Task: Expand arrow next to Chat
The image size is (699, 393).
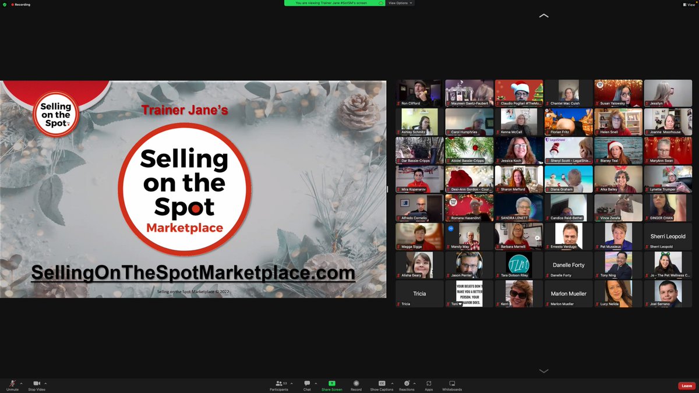Action: tap(316, 383)
